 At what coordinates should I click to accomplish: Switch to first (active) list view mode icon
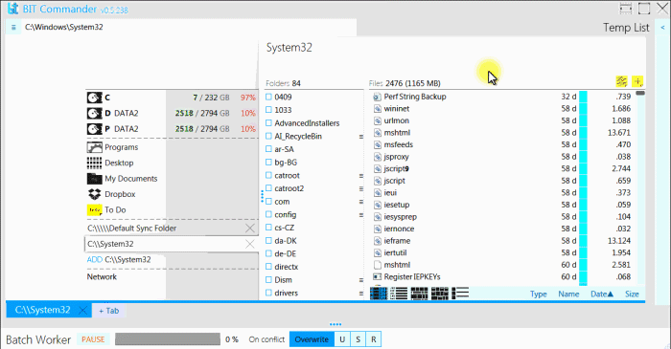click(x=379, y=294)
